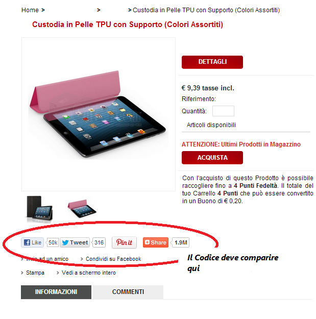Switch to the INFORMAZIONI tab
The height and width of the screenshot is (319, 316).
56,292
